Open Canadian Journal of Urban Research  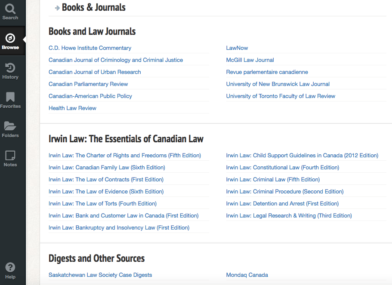[x=95, y=72]
